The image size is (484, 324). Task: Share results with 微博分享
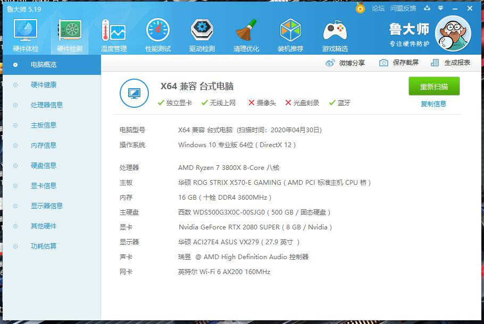350,62
